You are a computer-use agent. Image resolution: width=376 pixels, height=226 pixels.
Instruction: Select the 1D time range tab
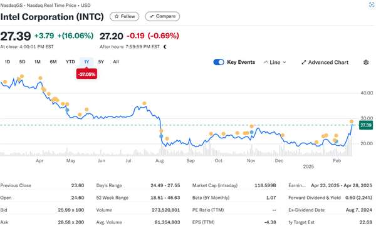click(8, 62)
